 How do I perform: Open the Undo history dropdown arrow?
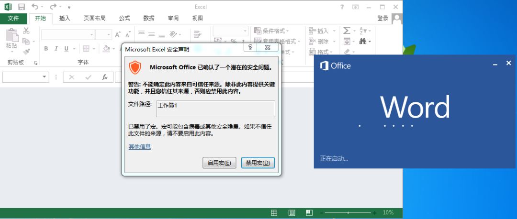pyautogui.click(x=42, y=7)
